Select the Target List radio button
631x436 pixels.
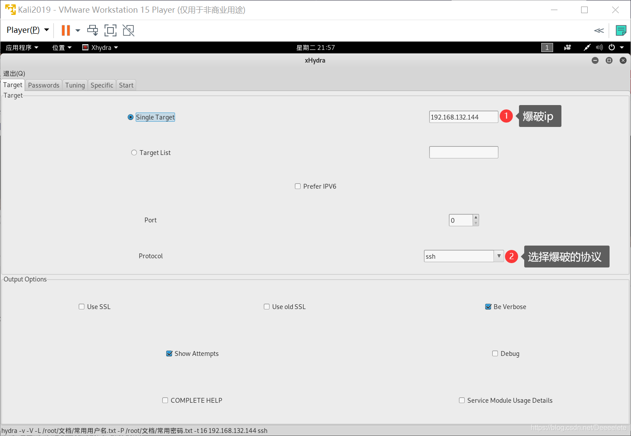[134, 153]
